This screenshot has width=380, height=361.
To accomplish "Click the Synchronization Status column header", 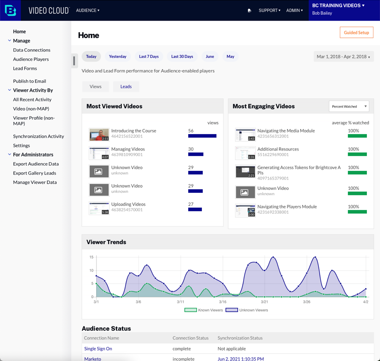I will 240,338.
